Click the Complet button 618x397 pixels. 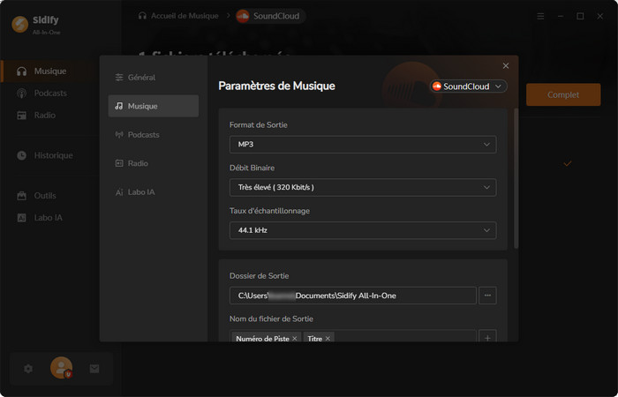point(563,94)
